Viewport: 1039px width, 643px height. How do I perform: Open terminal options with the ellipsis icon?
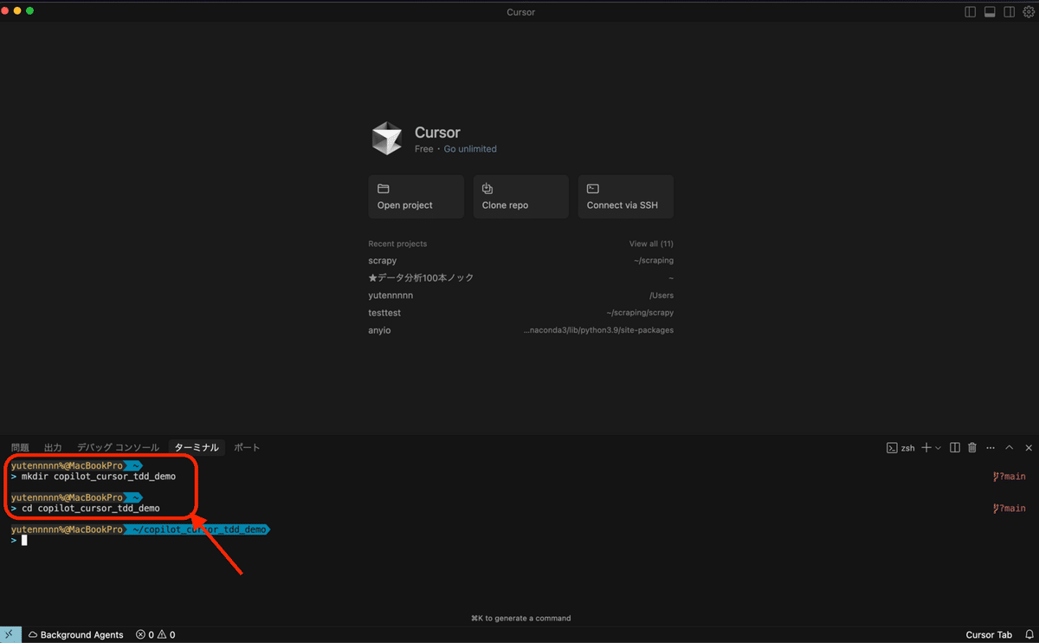pos(991,447)
